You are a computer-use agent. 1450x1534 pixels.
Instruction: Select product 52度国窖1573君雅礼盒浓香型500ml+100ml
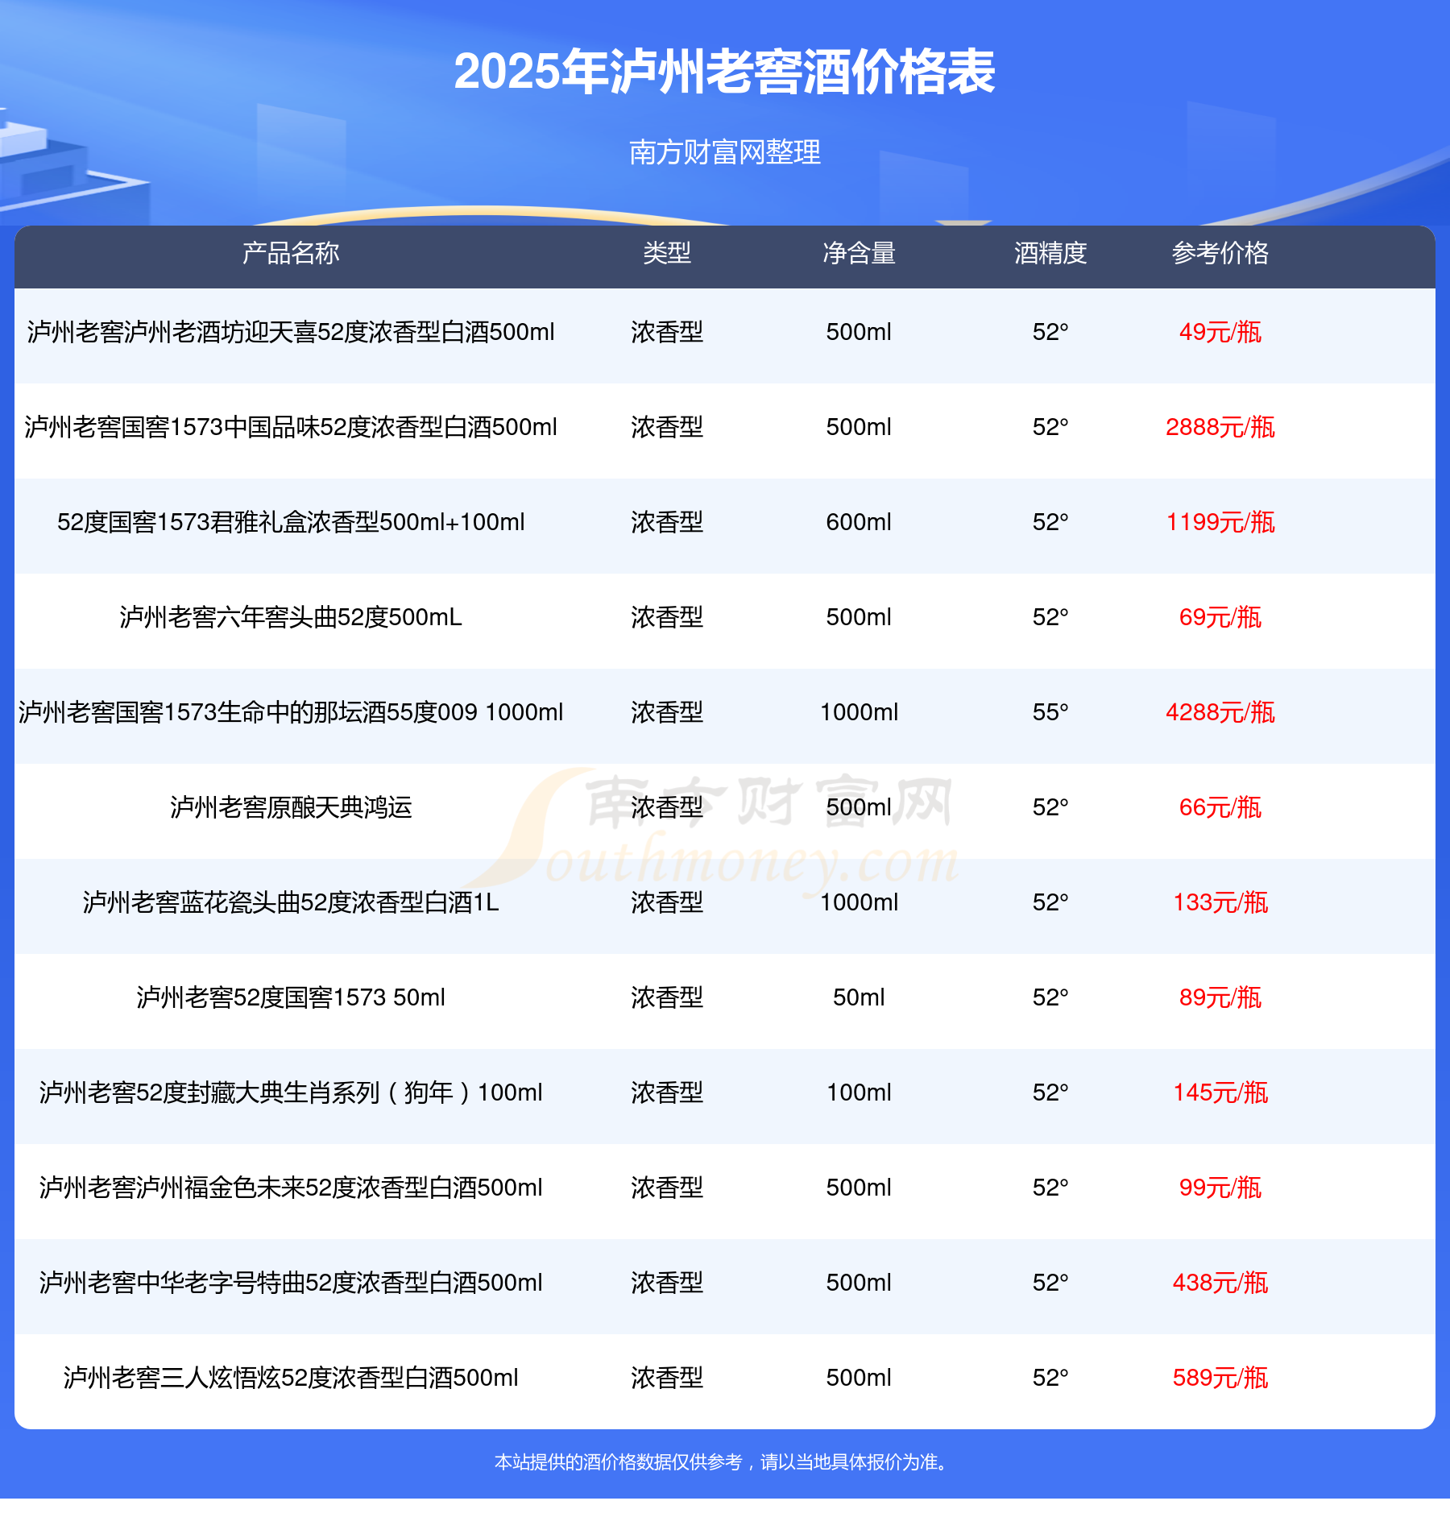point(291,522)
